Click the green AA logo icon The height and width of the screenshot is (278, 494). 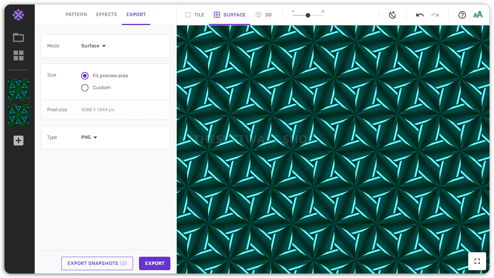pyautogui.click(x=478, y=15)
